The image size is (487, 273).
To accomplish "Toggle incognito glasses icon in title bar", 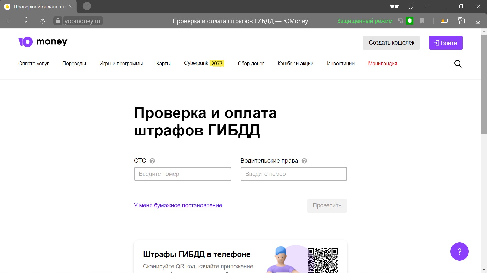I will [394, 7].
